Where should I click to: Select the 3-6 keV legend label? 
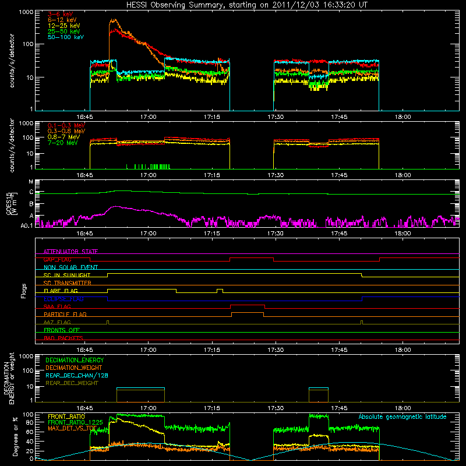[60, 14]
